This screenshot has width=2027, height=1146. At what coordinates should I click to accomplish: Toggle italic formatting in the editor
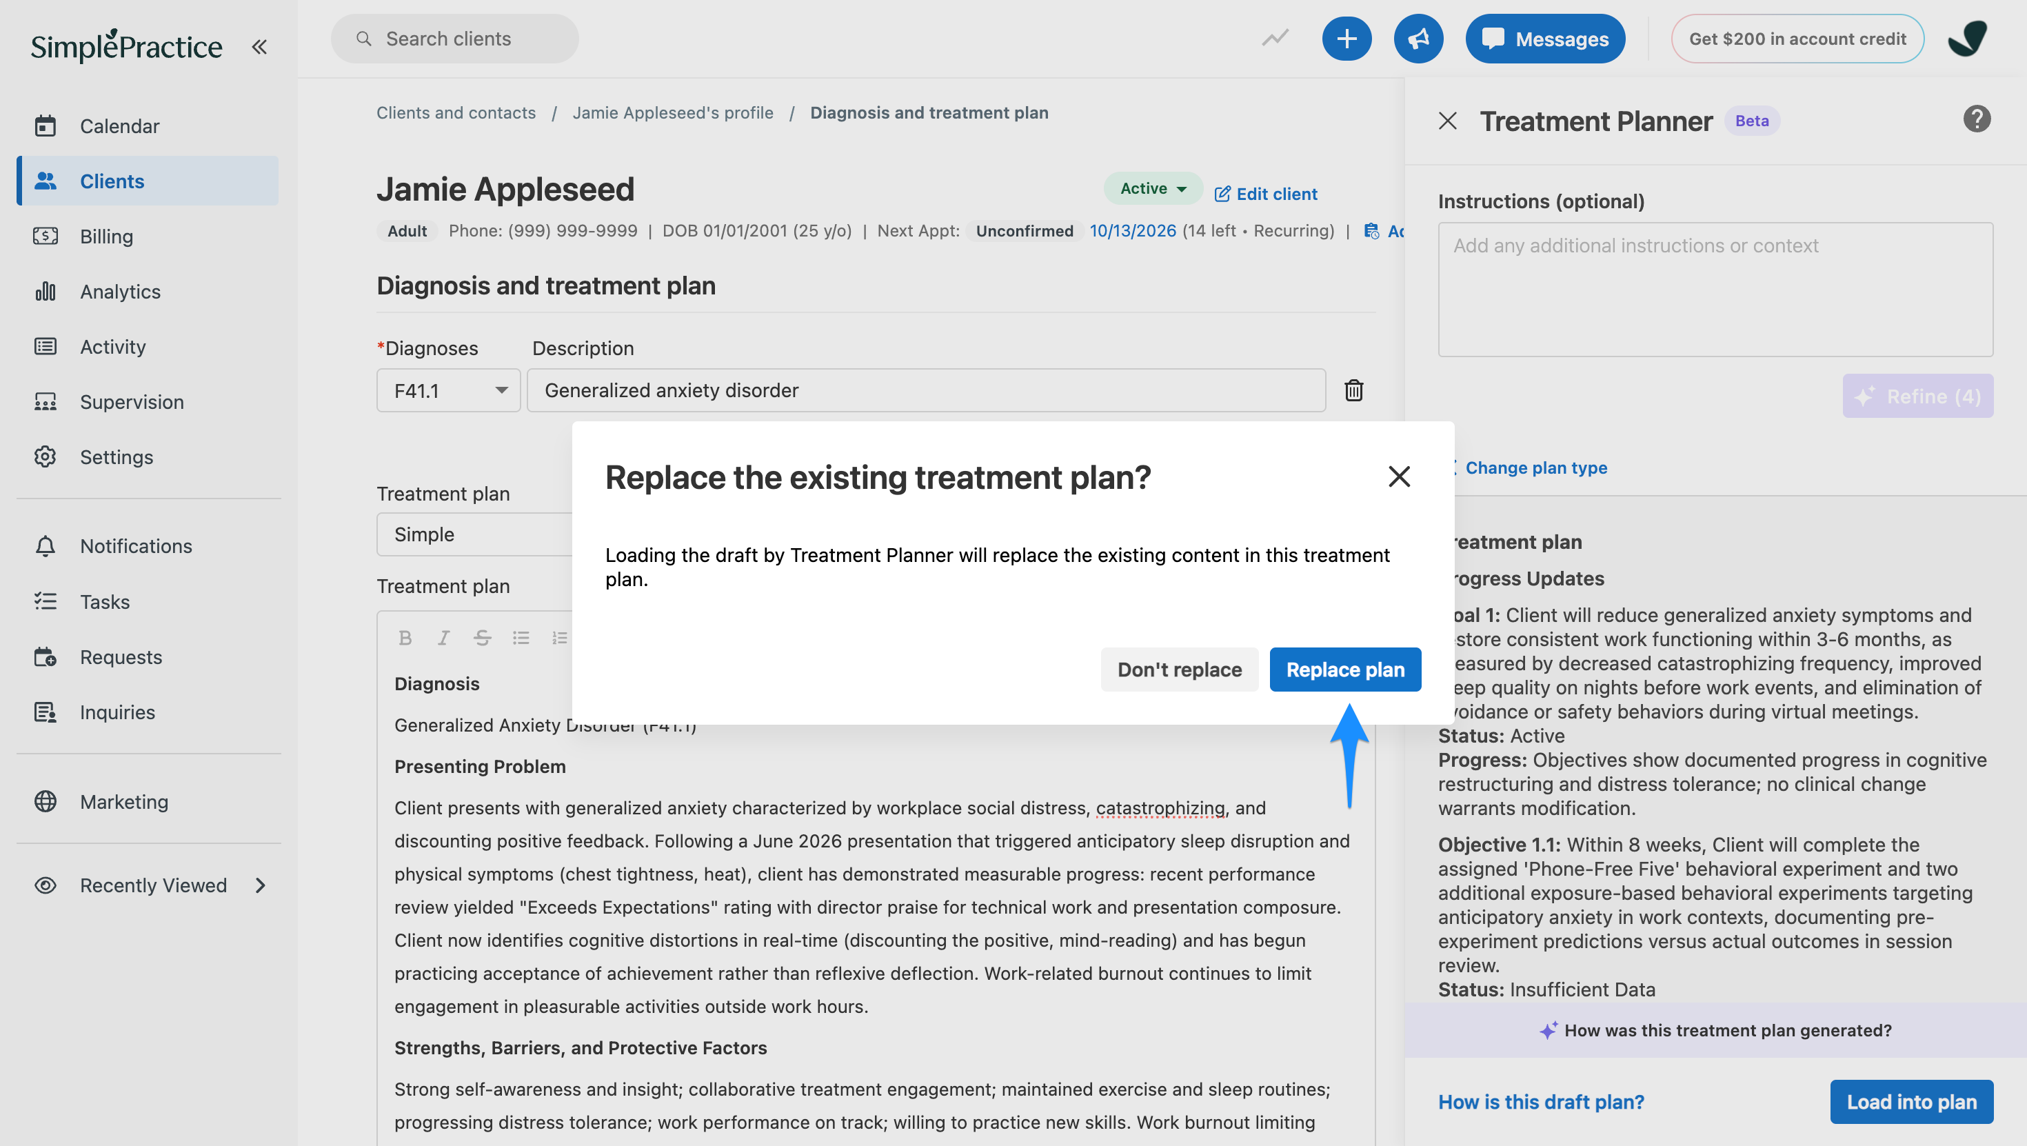click(x=444, y=638)
